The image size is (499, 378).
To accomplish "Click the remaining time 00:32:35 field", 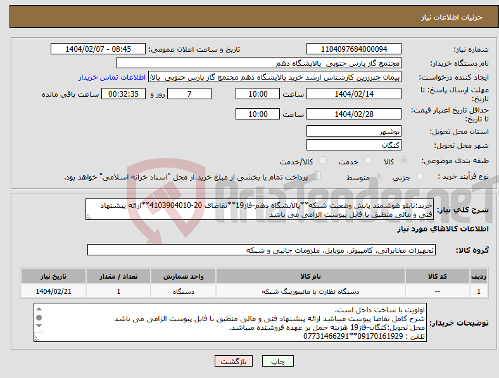I will pyautogui.click(x=123, y=94).
